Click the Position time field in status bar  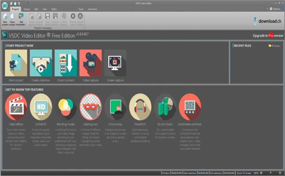[x=177, y=173]
